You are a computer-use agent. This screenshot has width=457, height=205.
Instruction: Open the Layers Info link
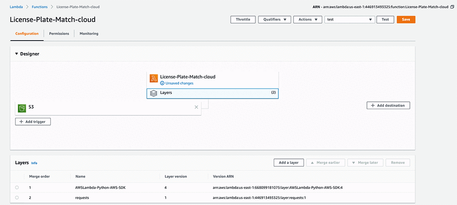click(x=34, y=163)
